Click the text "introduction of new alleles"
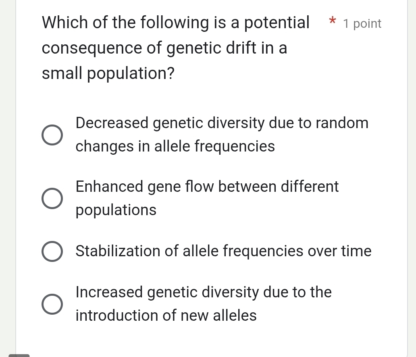 click(166, 315)
